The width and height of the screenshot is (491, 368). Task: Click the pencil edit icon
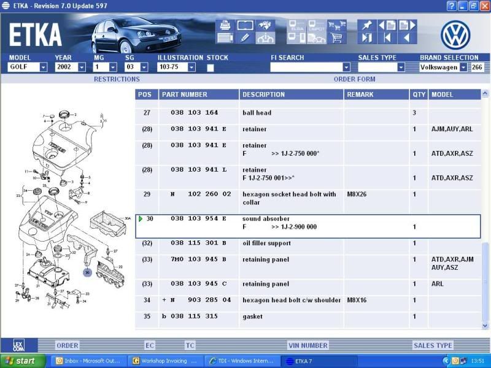245,38
